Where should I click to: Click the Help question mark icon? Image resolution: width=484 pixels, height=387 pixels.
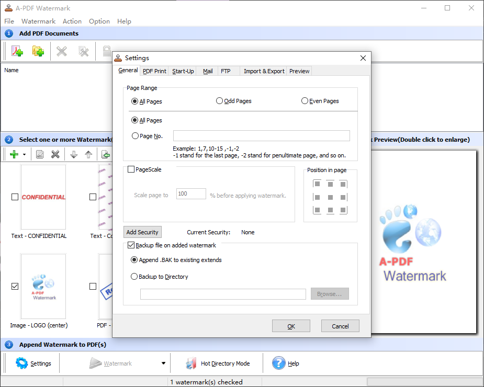[x=279, y=363]
